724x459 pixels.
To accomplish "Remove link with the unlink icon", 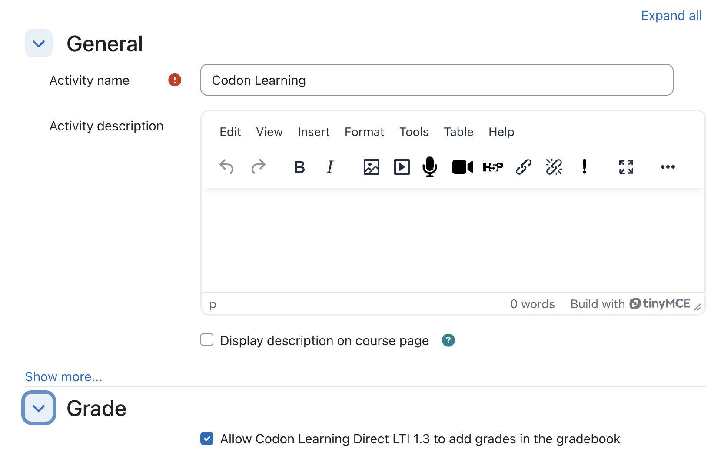I will coord(554,167).
